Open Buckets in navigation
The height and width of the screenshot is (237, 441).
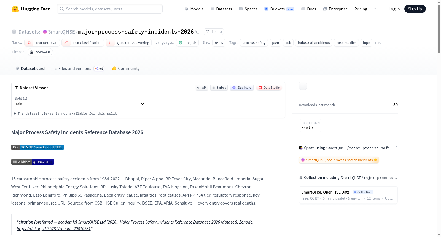coord(279,9)
